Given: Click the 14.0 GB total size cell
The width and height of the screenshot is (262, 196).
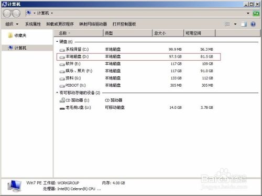Looking at the screenshot, I should pos(176,108).
